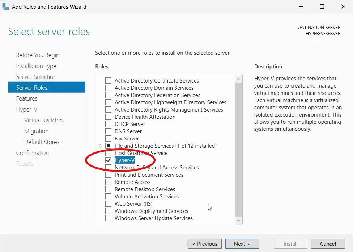Image resolution: width=353 pixels, height=252 pixels.
Task: Select the Host Guardian Service label
Action: tap(141, 153)
